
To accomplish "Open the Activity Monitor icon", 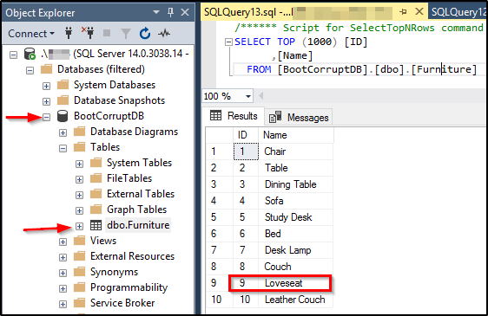I will click(x=164, y=33).
